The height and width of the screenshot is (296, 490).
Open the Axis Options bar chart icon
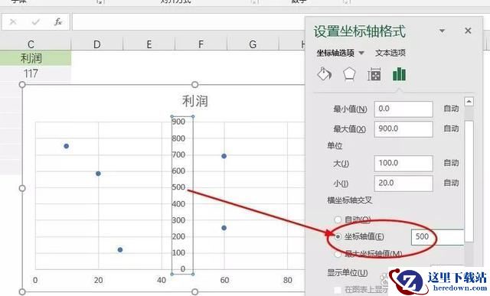click(399, 74)
